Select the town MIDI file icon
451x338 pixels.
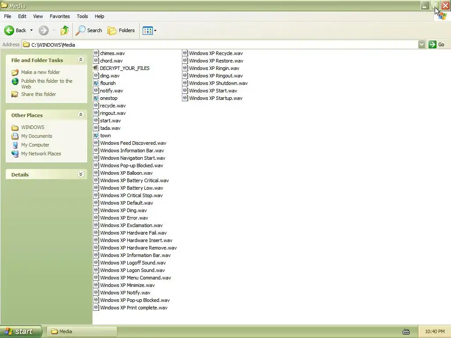96,135
